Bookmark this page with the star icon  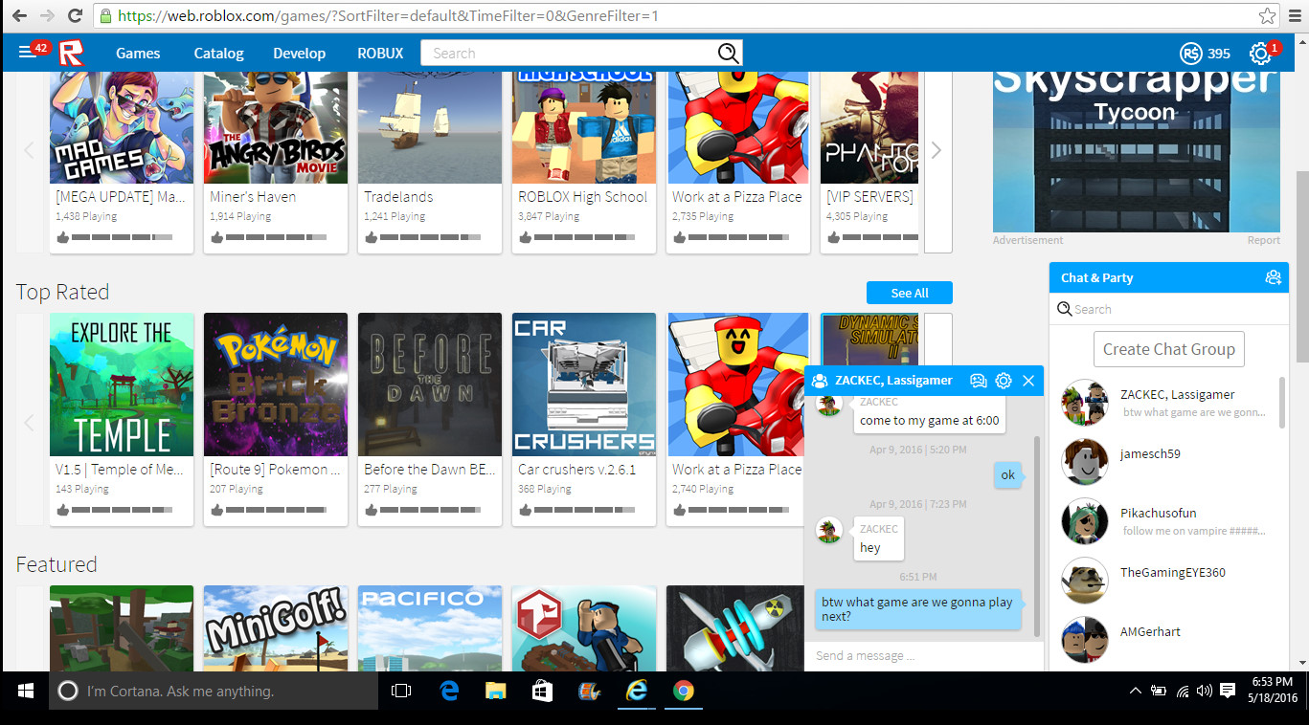tap(1267, 16)
